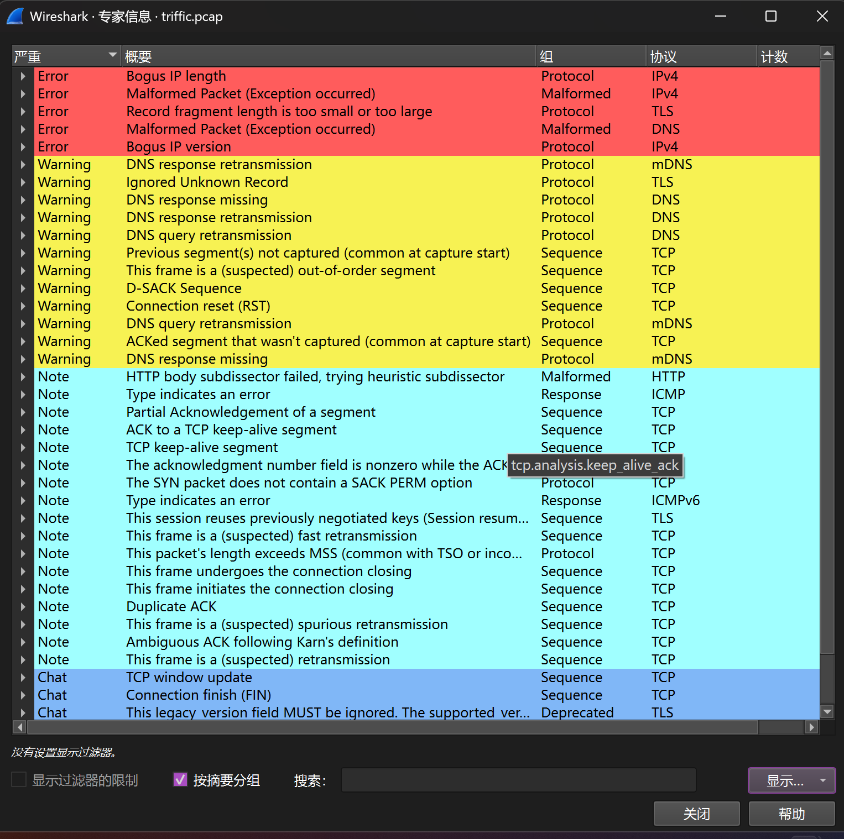
Task: Focus the 搜索 search input field
Action: click(518, 780)
